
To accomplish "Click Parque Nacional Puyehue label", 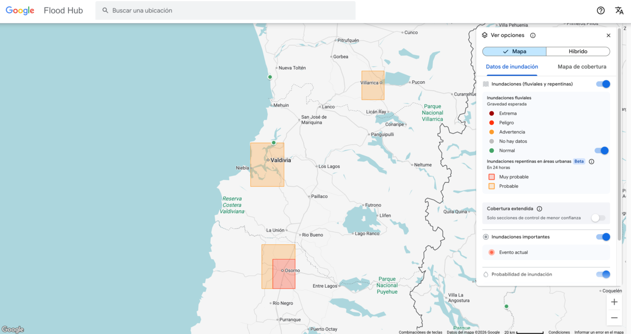I will click(387, 285).
